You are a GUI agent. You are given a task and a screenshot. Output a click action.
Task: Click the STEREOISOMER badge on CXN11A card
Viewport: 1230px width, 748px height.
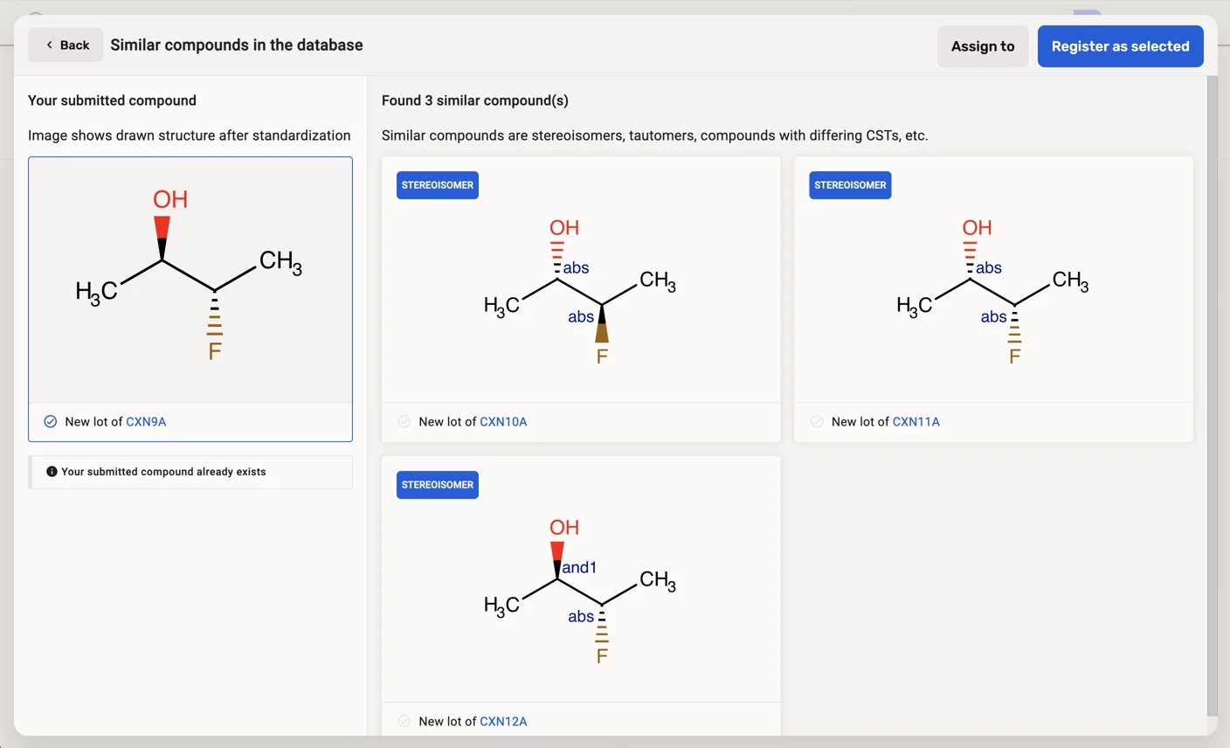[x=850, y=185]
